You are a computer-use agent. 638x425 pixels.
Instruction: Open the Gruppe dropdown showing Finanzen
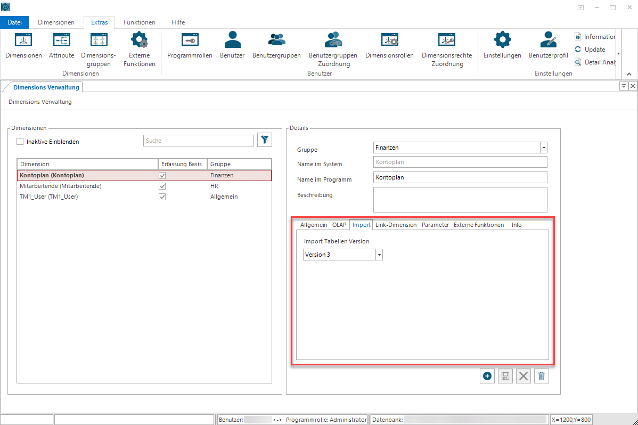(x=544, y=148)
